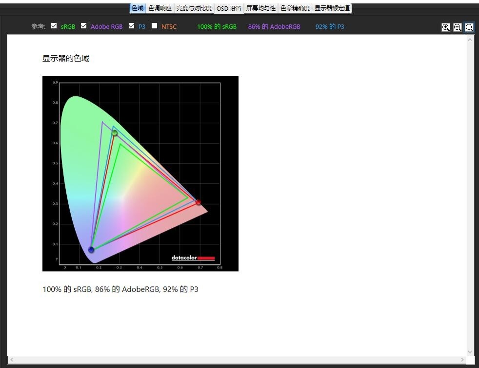Click the datacolor logo on chart

(193, 258)
